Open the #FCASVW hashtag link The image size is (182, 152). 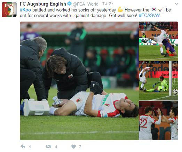149,15
